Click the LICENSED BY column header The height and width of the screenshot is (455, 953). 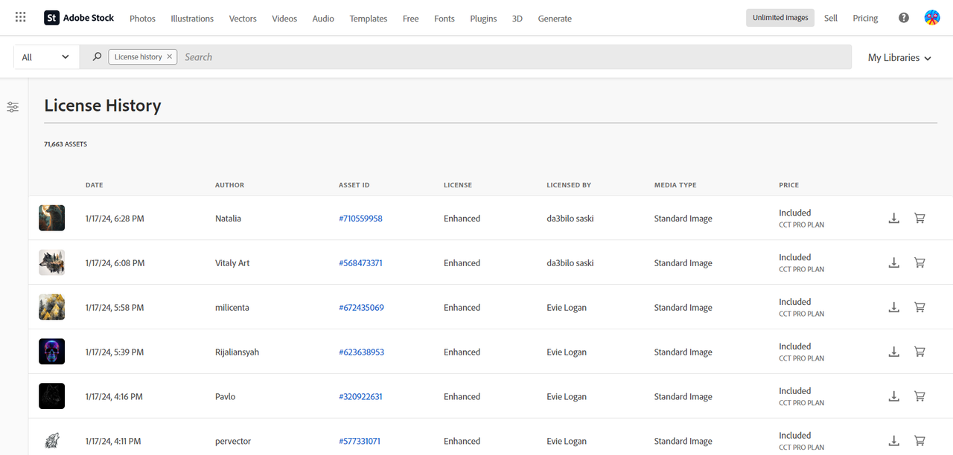[569, 185]
